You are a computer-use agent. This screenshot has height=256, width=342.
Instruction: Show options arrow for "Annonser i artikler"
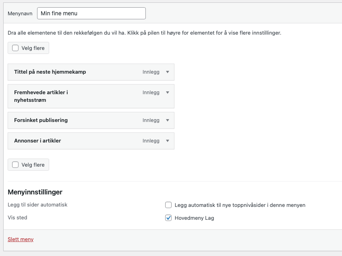tap(168, 141)
